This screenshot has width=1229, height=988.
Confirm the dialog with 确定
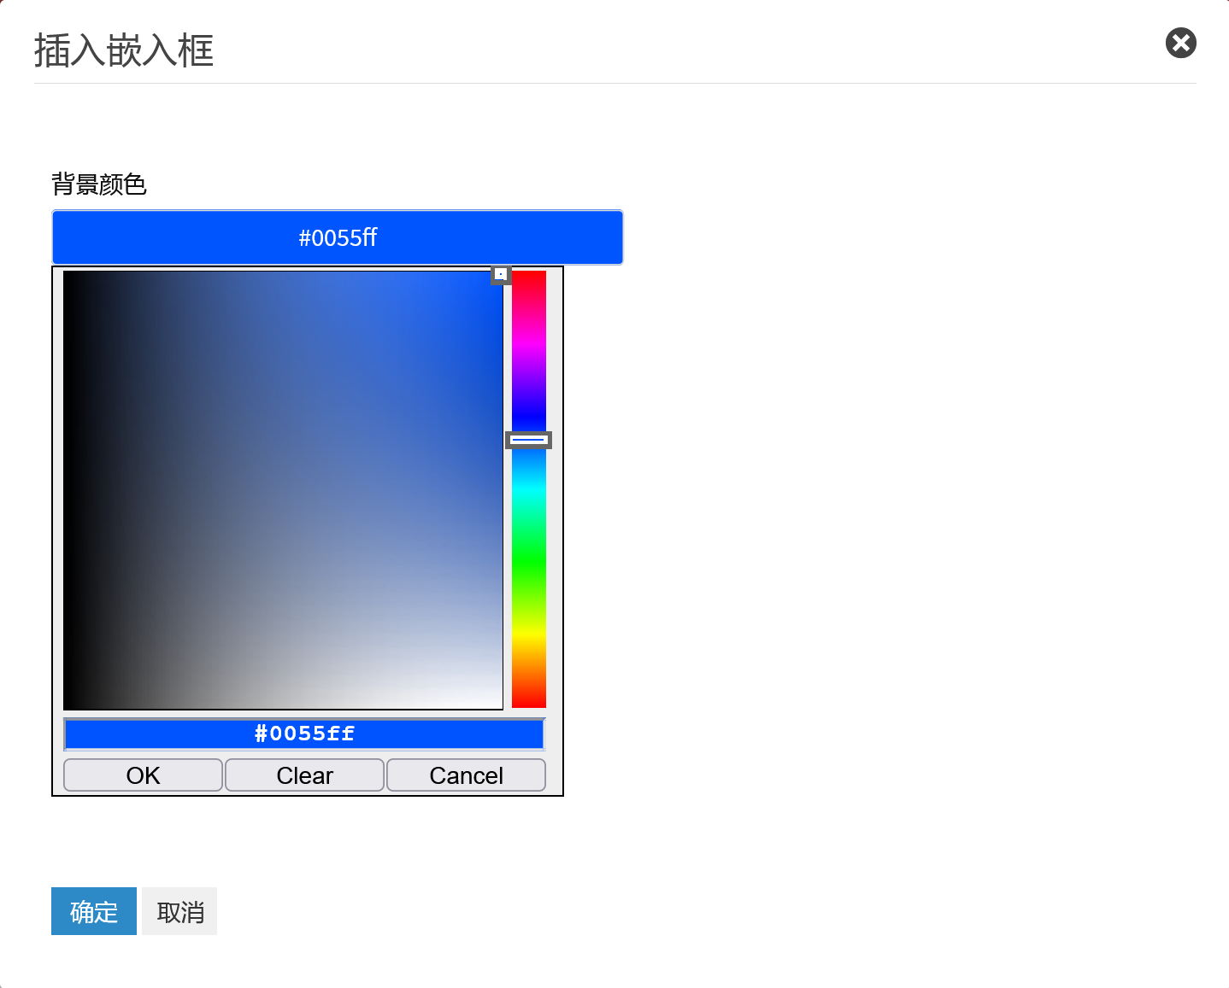click(x=93, y=911)
